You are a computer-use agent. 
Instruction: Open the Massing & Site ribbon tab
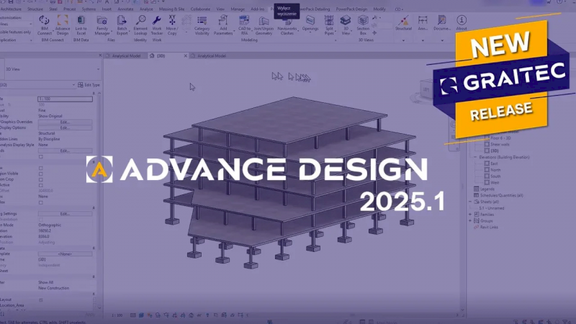tap(171, 9)
